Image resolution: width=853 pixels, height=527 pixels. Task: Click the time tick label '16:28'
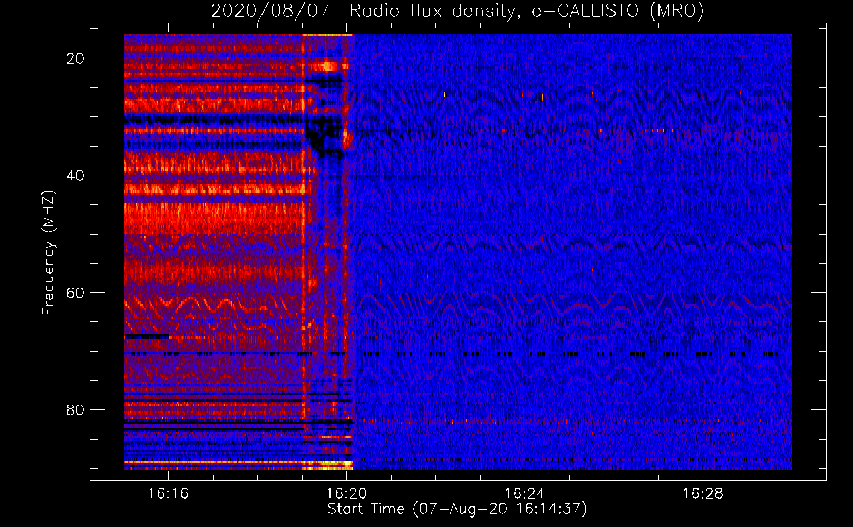click(703, 494)
